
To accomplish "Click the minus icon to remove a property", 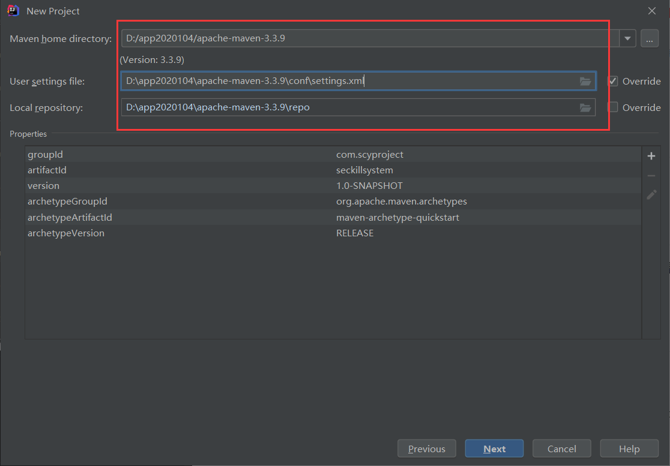I will (651, 175).
